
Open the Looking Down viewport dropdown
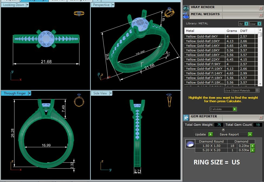pos(27,5)
